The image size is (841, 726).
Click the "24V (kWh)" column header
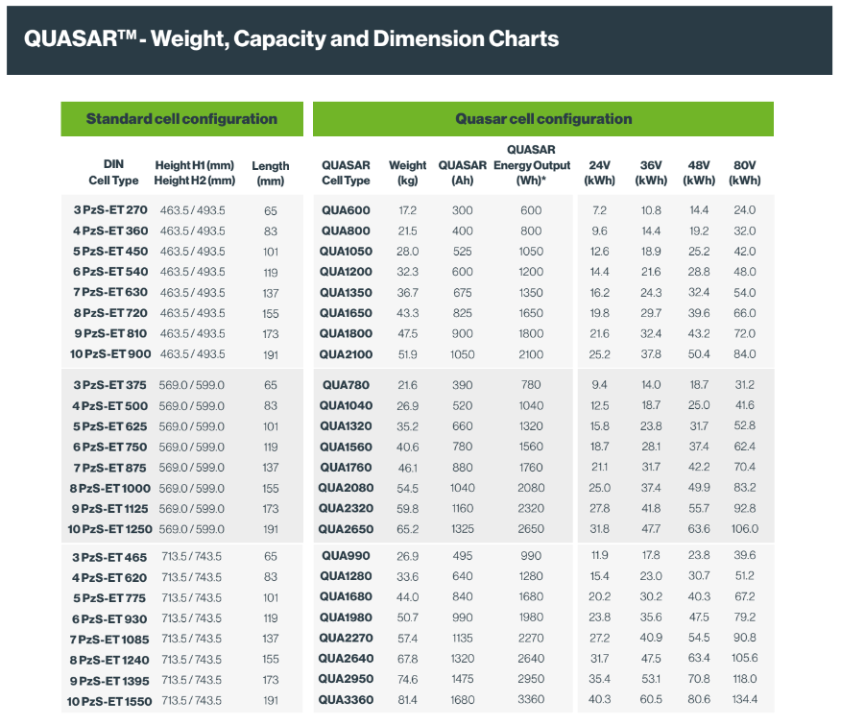600,173
